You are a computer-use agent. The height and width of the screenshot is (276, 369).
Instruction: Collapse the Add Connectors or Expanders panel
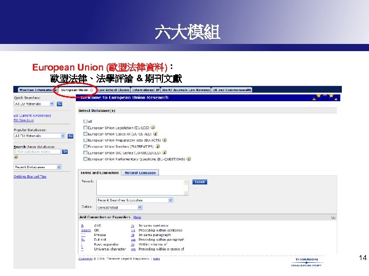point(333,217)
